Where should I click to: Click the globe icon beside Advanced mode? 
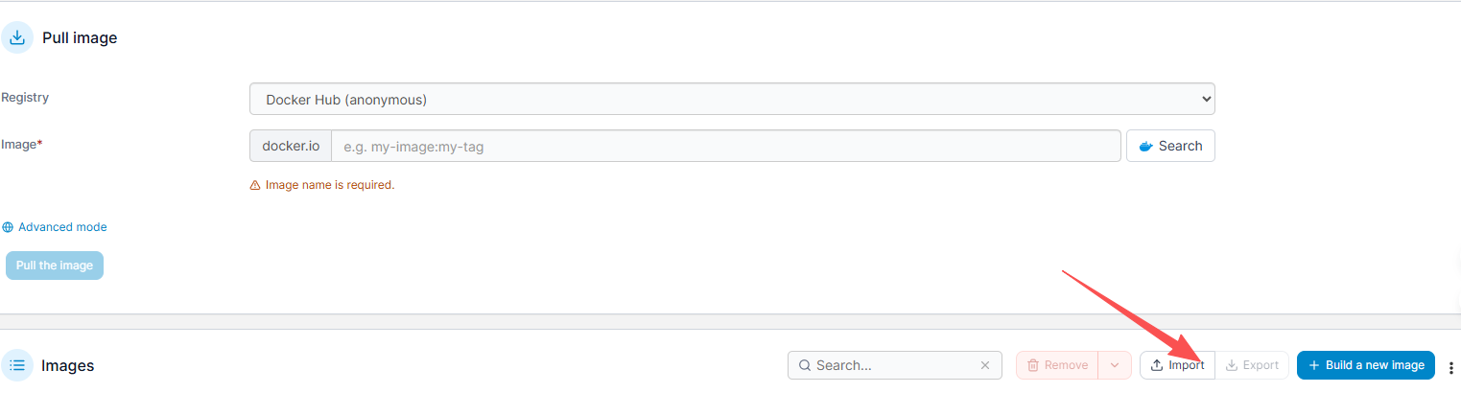click(9, 227)
